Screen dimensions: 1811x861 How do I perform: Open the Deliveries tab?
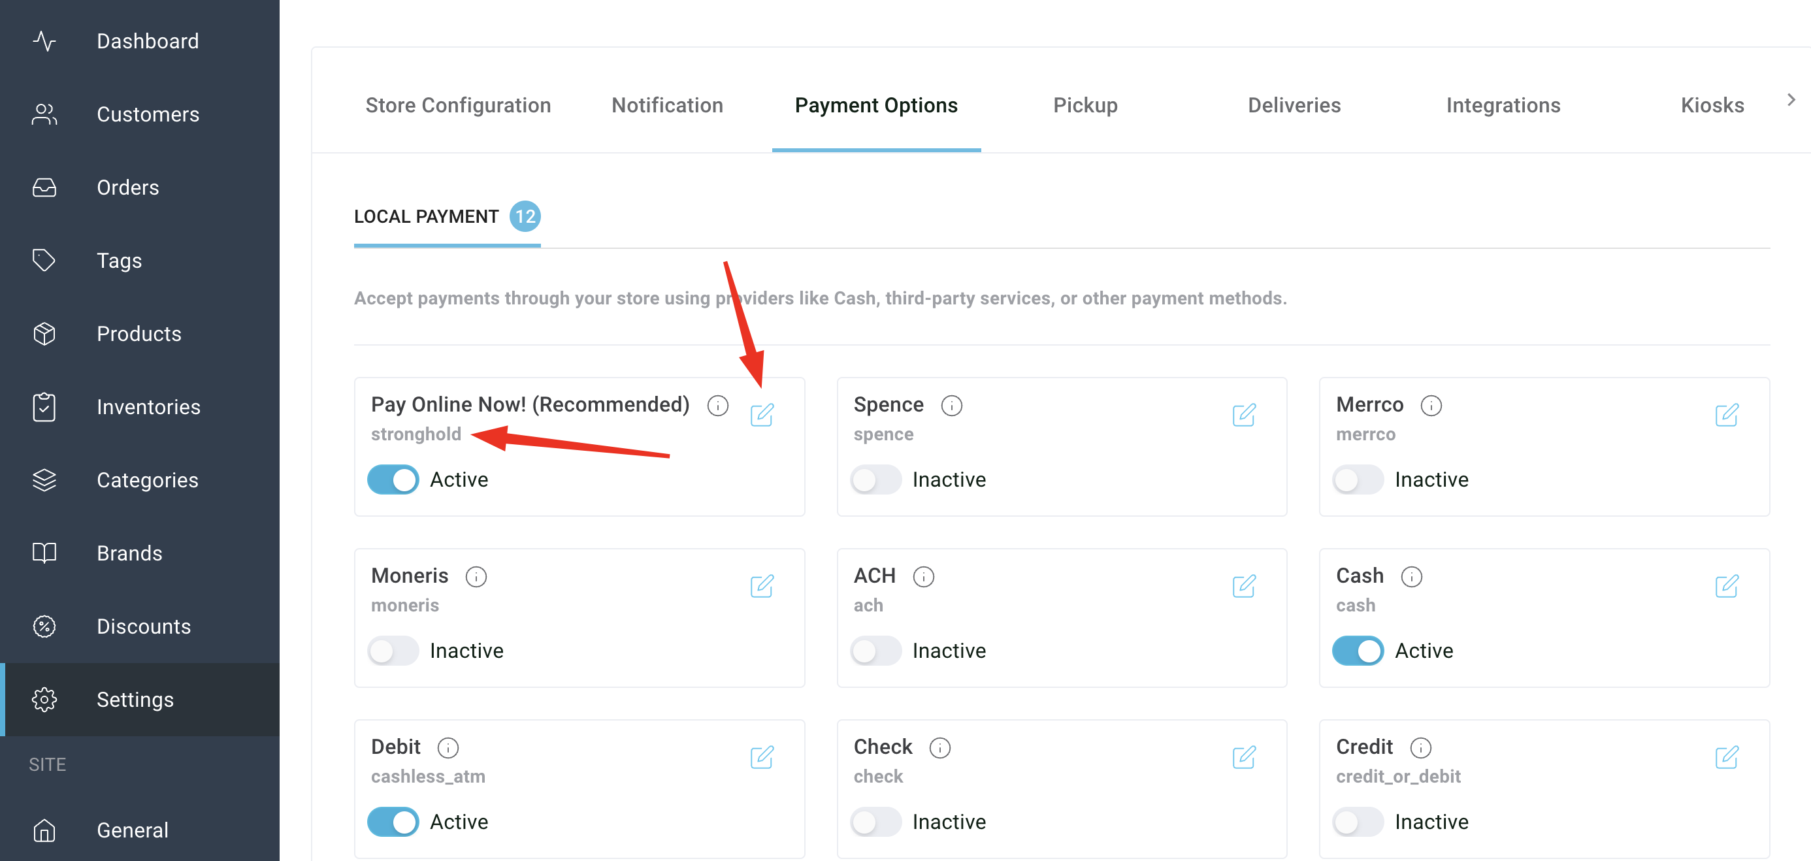(x=1294, y=105)
